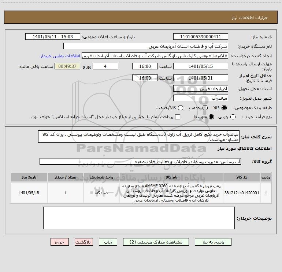282x272 pixels.
Task: Select the کالا radio button
Action: click(224, 108)
